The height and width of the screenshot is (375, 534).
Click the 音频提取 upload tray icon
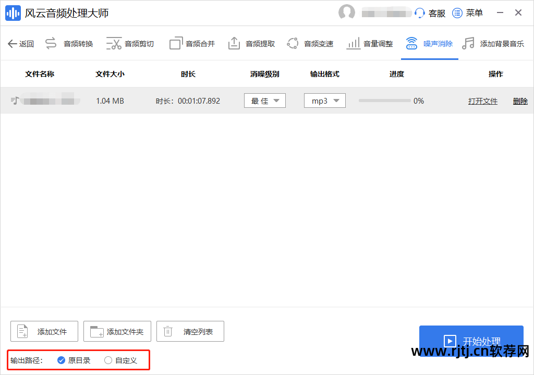tap(234, 43)
